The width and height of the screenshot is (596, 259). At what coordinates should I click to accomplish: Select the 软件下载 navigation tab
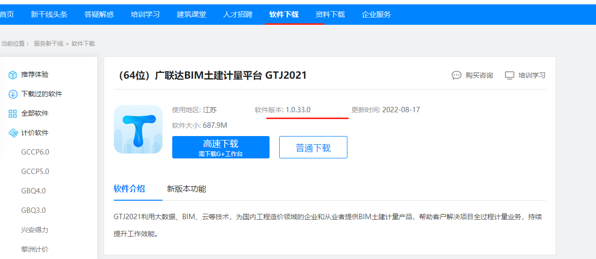pos(284,15)
